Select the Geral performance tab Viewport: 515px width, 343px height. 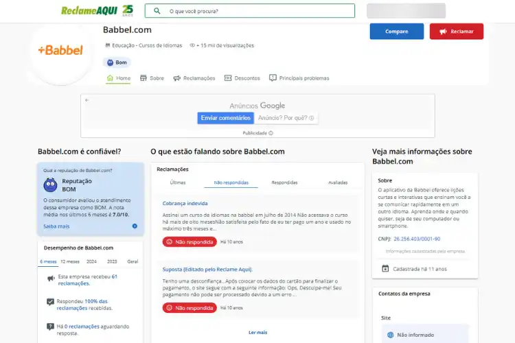point(133,261)
